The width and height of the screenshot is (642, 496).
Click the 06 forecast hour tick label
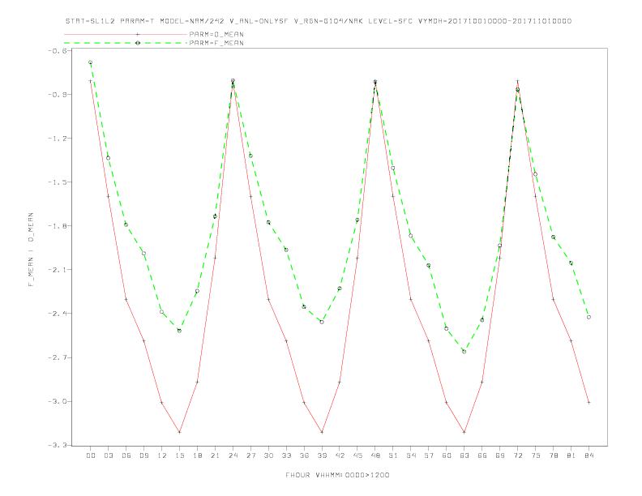coord(126,455)
